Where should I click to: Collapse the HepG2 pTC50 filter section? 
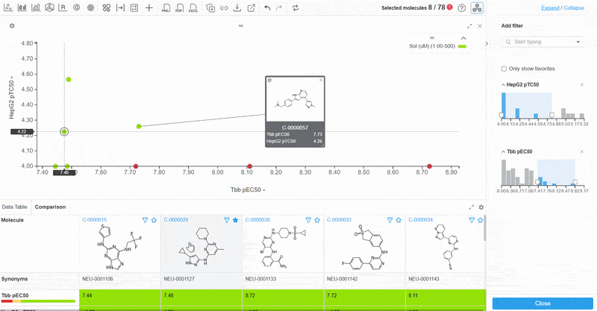pyautogui.click(x=503, y=85)
